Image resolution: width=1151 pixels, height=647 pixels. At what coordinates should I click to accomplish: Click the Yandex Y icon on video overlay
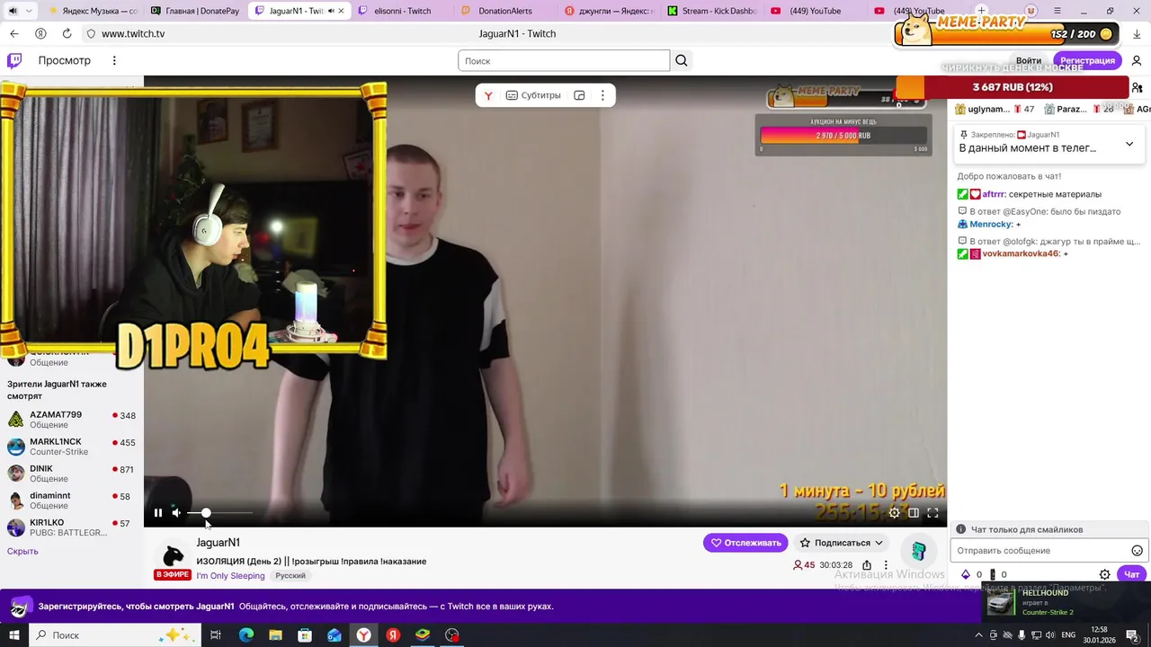coord(488,95)
